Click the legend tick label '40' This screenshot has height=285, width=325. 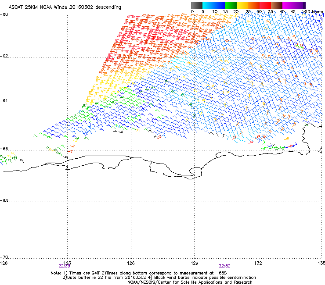tap(282, 12)
